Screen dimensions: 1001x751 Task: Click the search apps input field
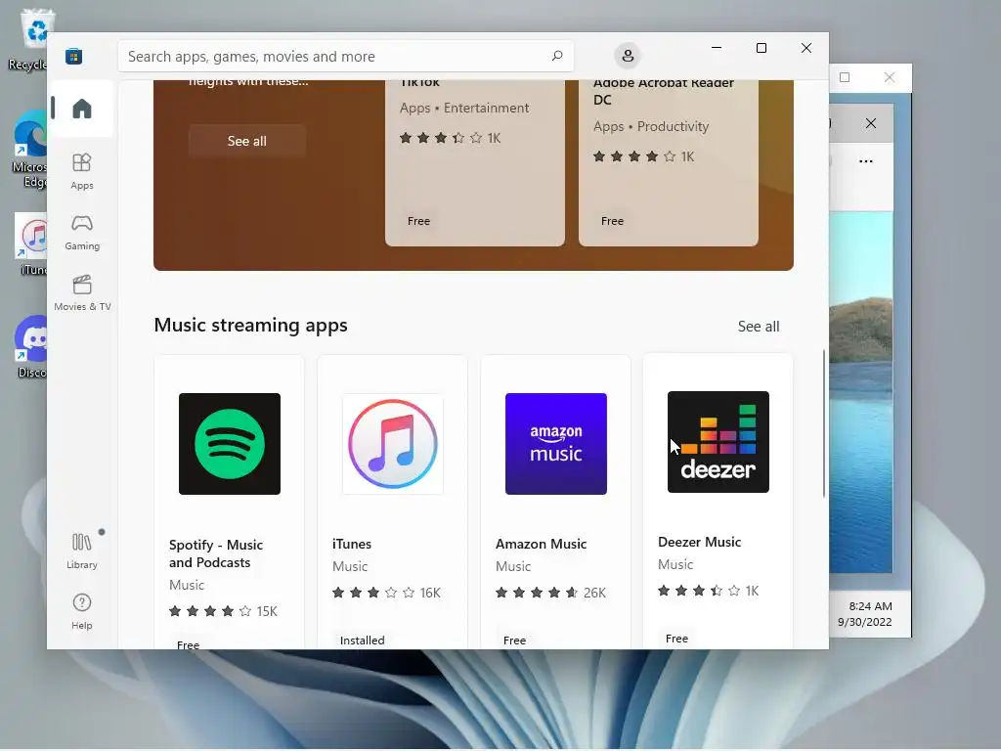point(345,56)
